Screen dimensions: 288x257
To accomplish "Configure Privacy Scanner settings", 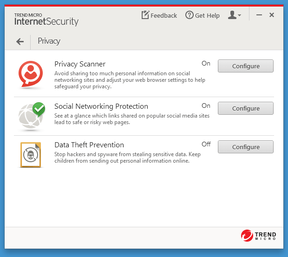I will [246, 66].
